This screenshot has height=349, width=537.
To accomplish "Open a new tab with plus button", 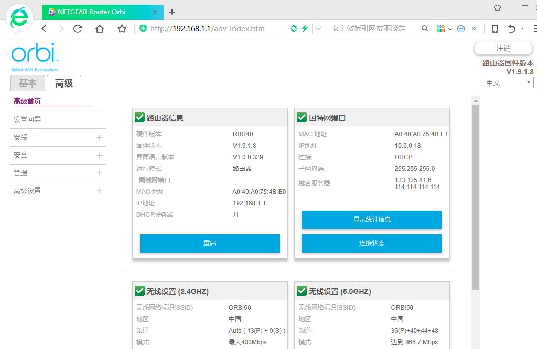I will point(172,12).
